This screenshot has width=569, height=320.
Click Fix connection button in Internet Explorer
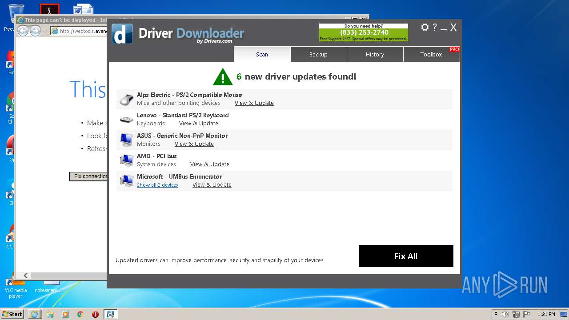88,176
